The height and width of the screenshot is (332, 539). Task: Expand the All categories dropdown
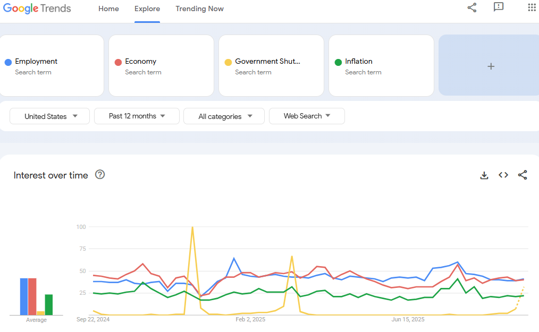point(224,116)
